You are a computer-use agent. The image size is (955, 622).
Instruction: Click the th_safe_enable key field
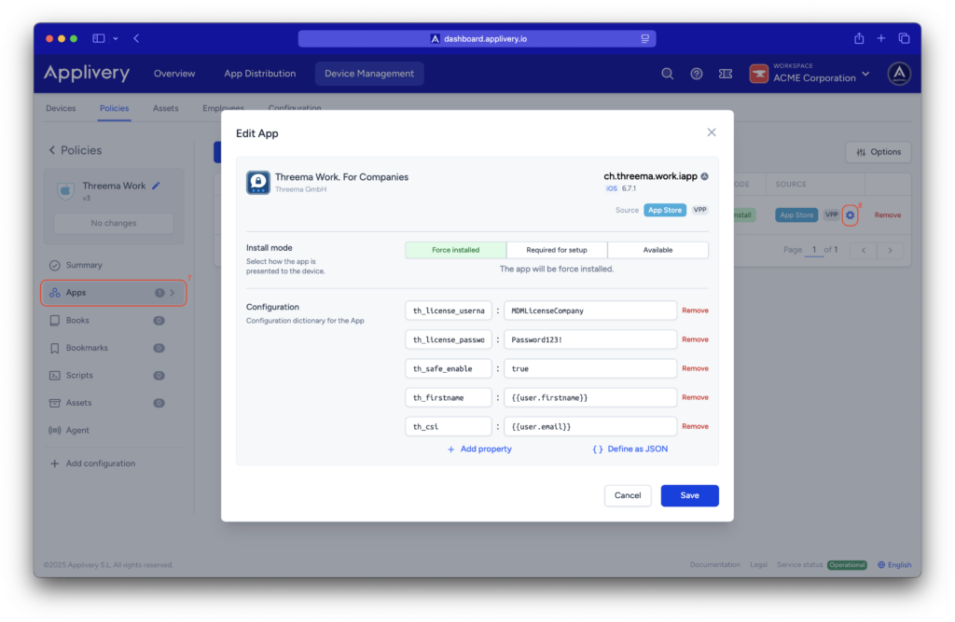tap(449, 368)
